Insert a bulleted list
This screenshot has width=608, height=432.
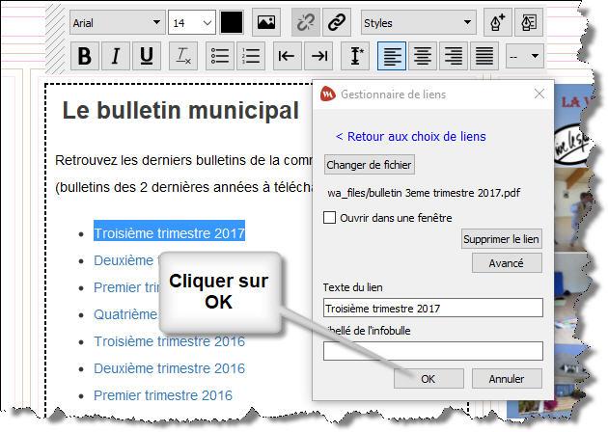220,56
